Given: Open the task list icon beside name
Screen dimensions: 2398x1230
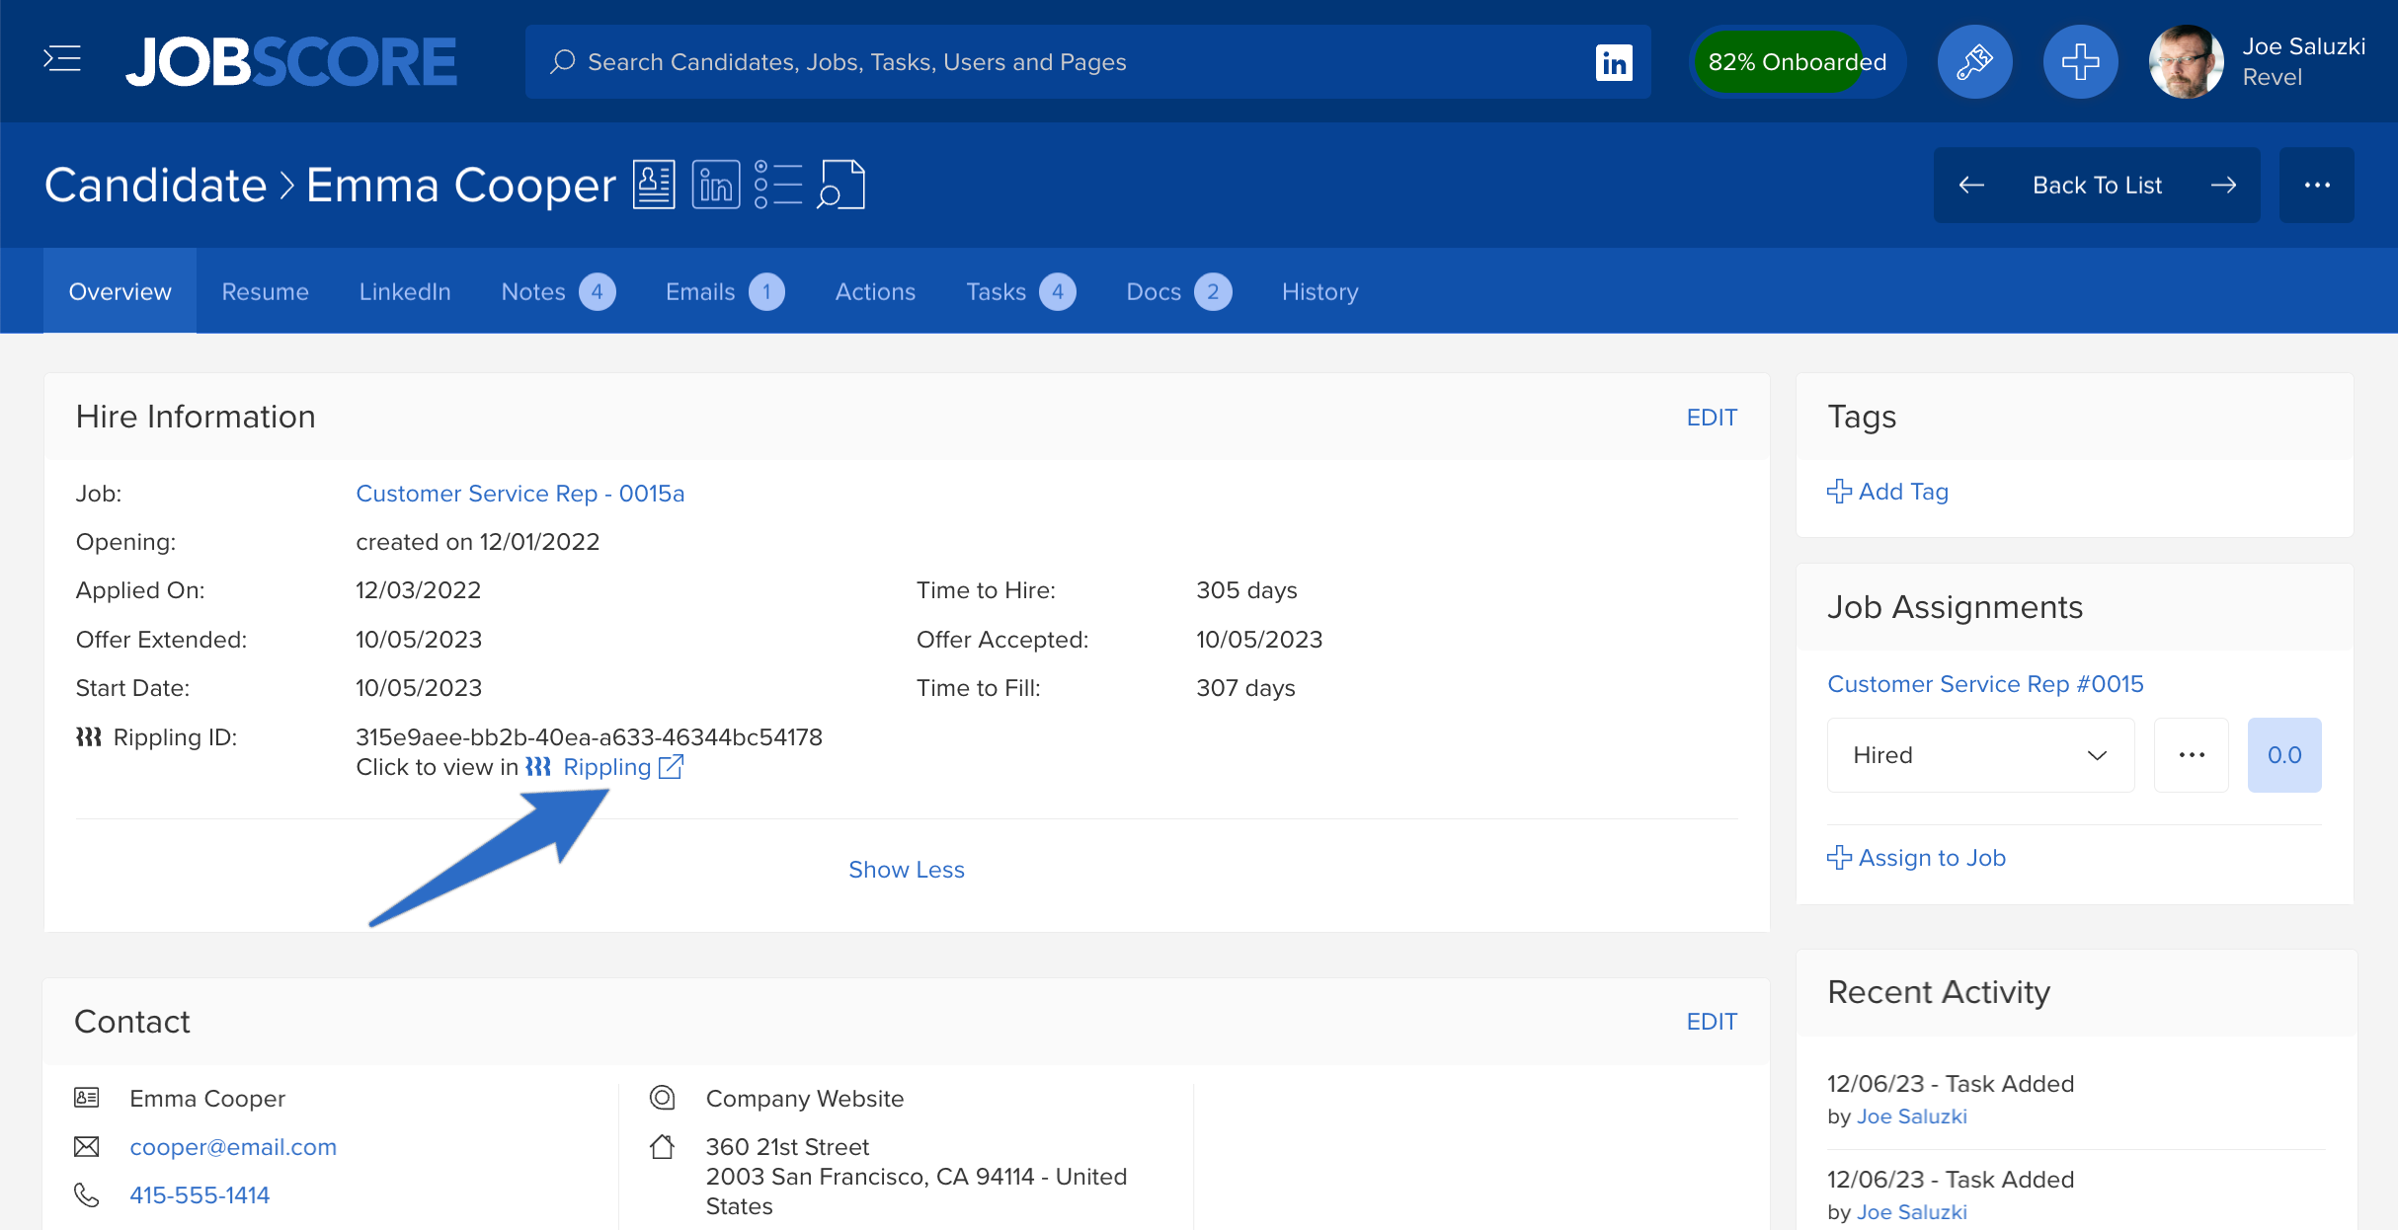Looking at the screenshot, I should (777, 185).
